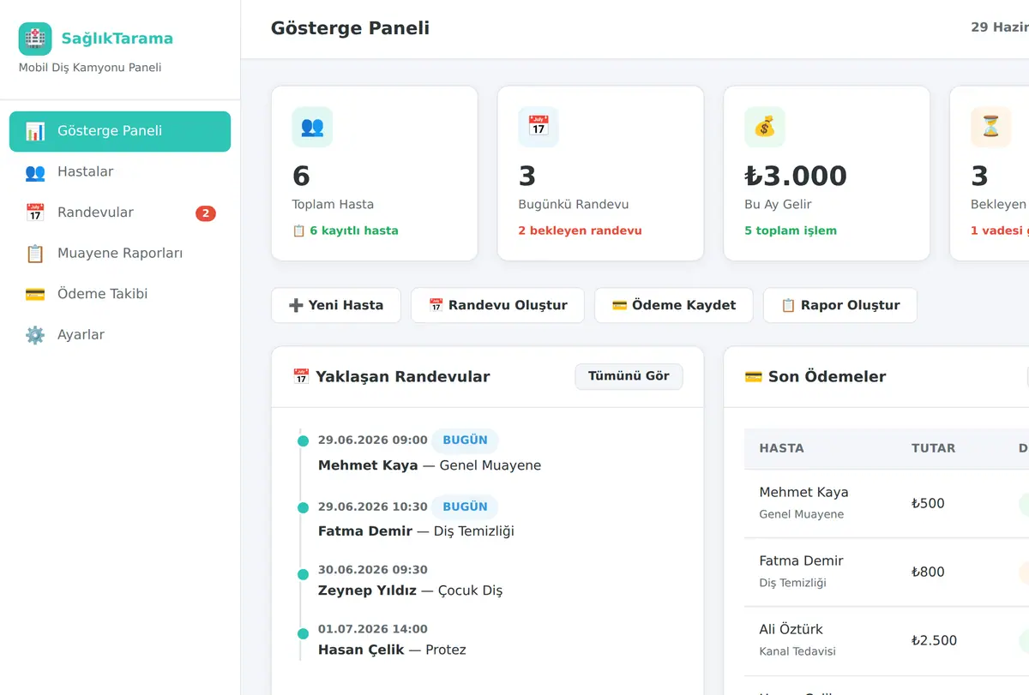1029x695 pixels.
Task: Click the Muayene Raporları clipboard icon
Action: (x=35, y=254)
